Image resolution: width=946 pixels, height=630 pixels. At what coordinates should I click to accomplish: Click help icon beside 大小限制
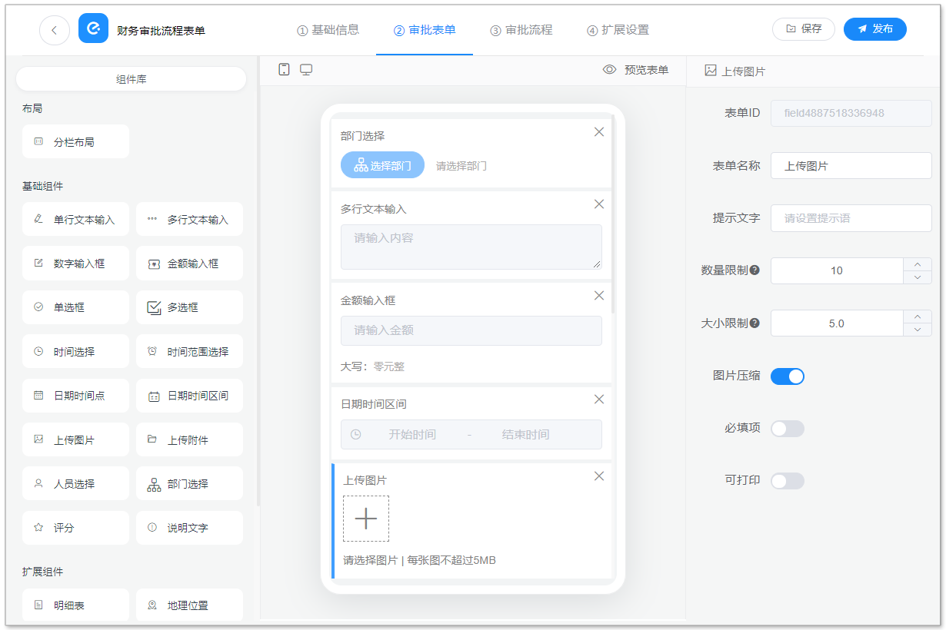[754, 323]
